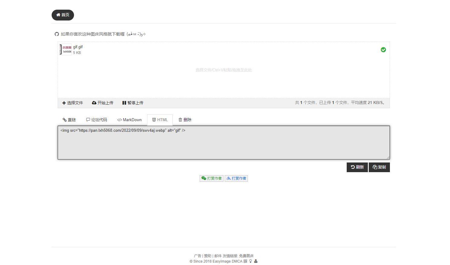Switch to the MarkDown tab
This screenshot has height=265, width=450.
coord(130,120)
